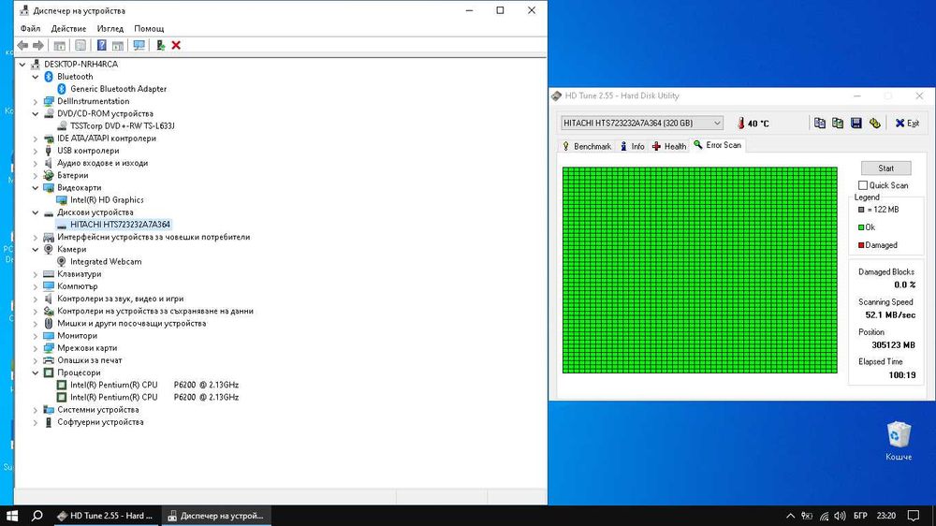Click the taskbar Search magnifier icon
This screenshot has height=526, width=936.
pyautogui.click(x=37, y=516)
